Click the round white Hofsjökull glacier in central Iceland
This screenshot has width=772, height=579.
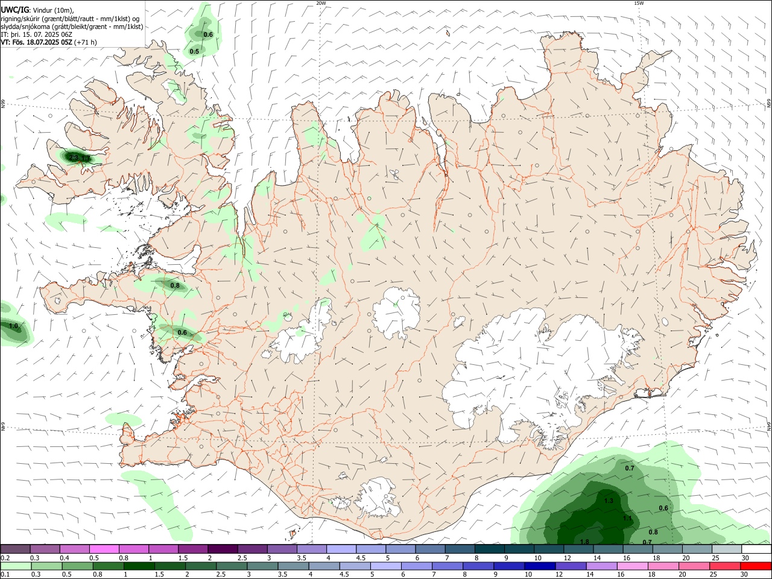(396, 311)
